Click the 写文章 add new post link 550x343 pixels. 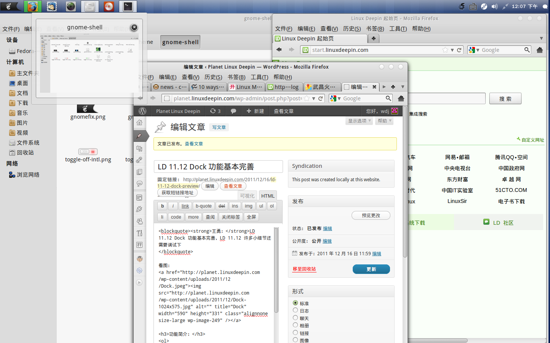219,127
